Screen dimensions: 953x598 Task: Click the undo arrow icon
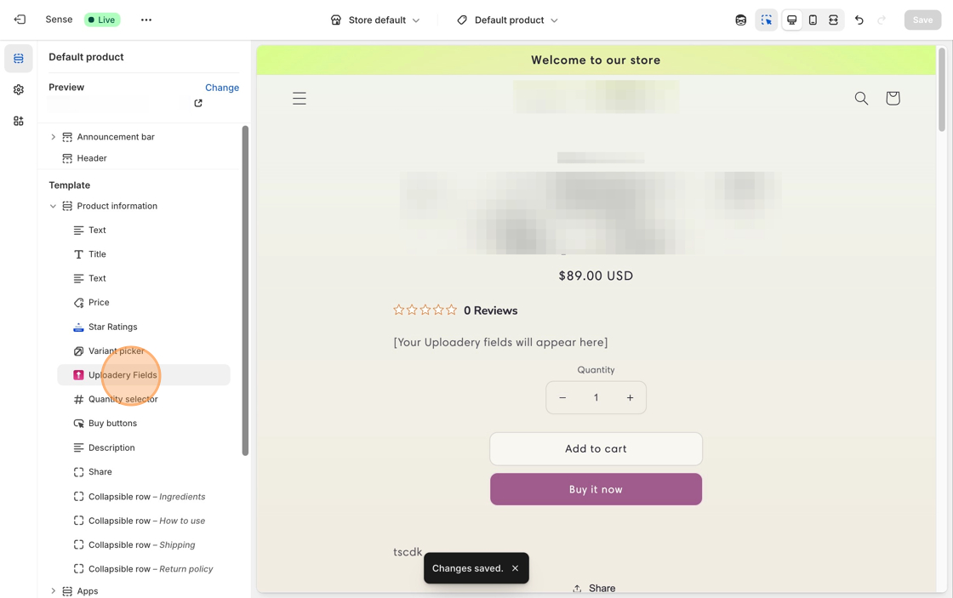pos(859,20)
